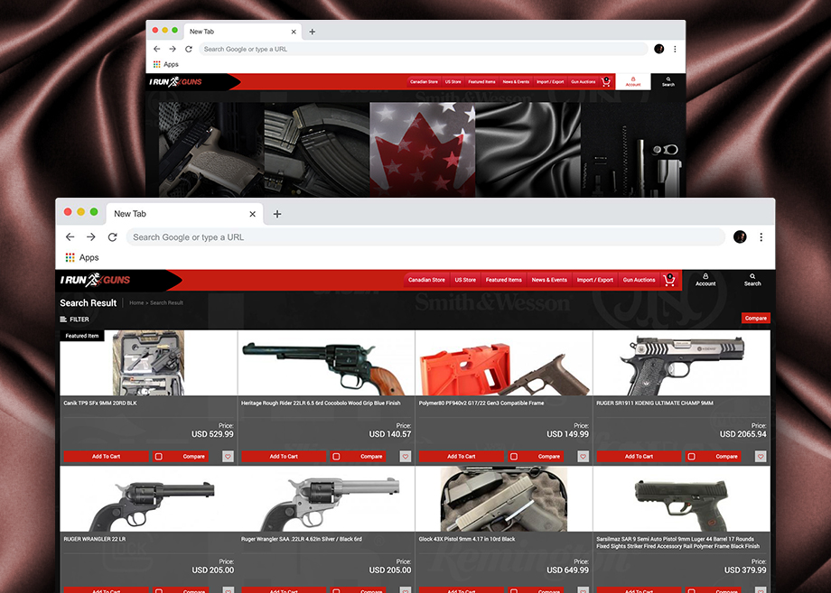Screen dimensions: 831x593
Task: Go forward in the rear browser window
Action: pos(173,49)
